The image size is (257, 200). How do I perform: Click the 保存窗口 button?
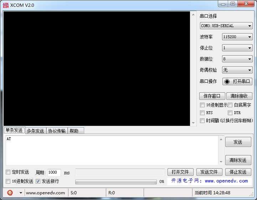click(212, 96)
